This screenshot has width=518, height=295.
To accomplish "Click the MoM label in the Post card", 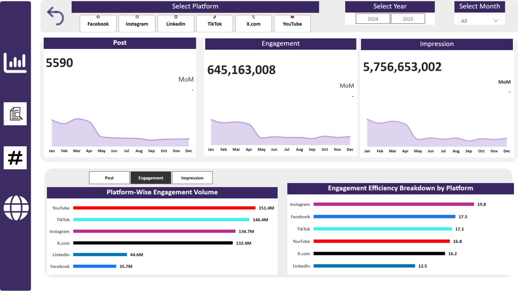I will [x=186, y=79].
